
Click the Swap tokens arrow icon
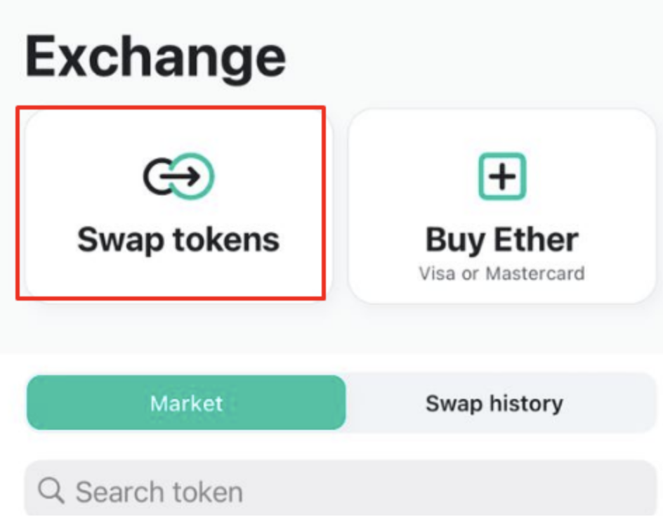(179, 176)
